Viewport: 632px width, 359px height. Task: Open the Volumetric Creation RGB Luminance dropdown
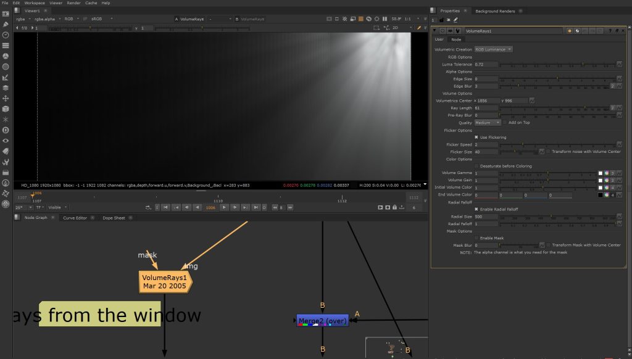click(493, 49)
